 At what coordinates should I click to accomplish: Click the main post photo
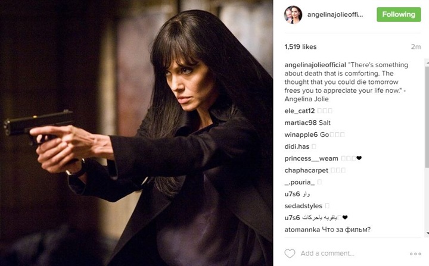pos(136,133)
